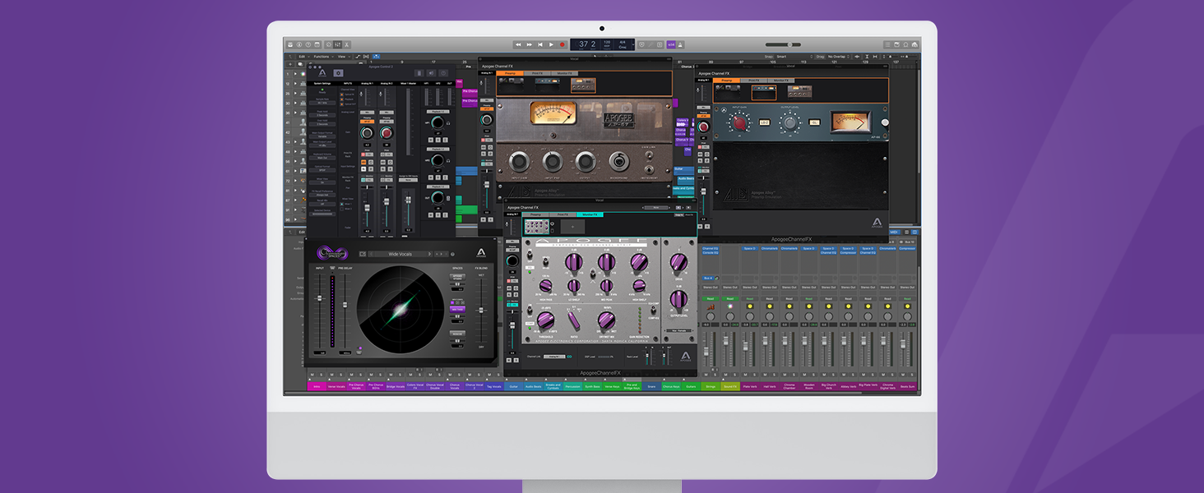Viewport: 1204px width, 493px height.
Task: Select the Intro track label in mixer
Action: click(317, 386)
